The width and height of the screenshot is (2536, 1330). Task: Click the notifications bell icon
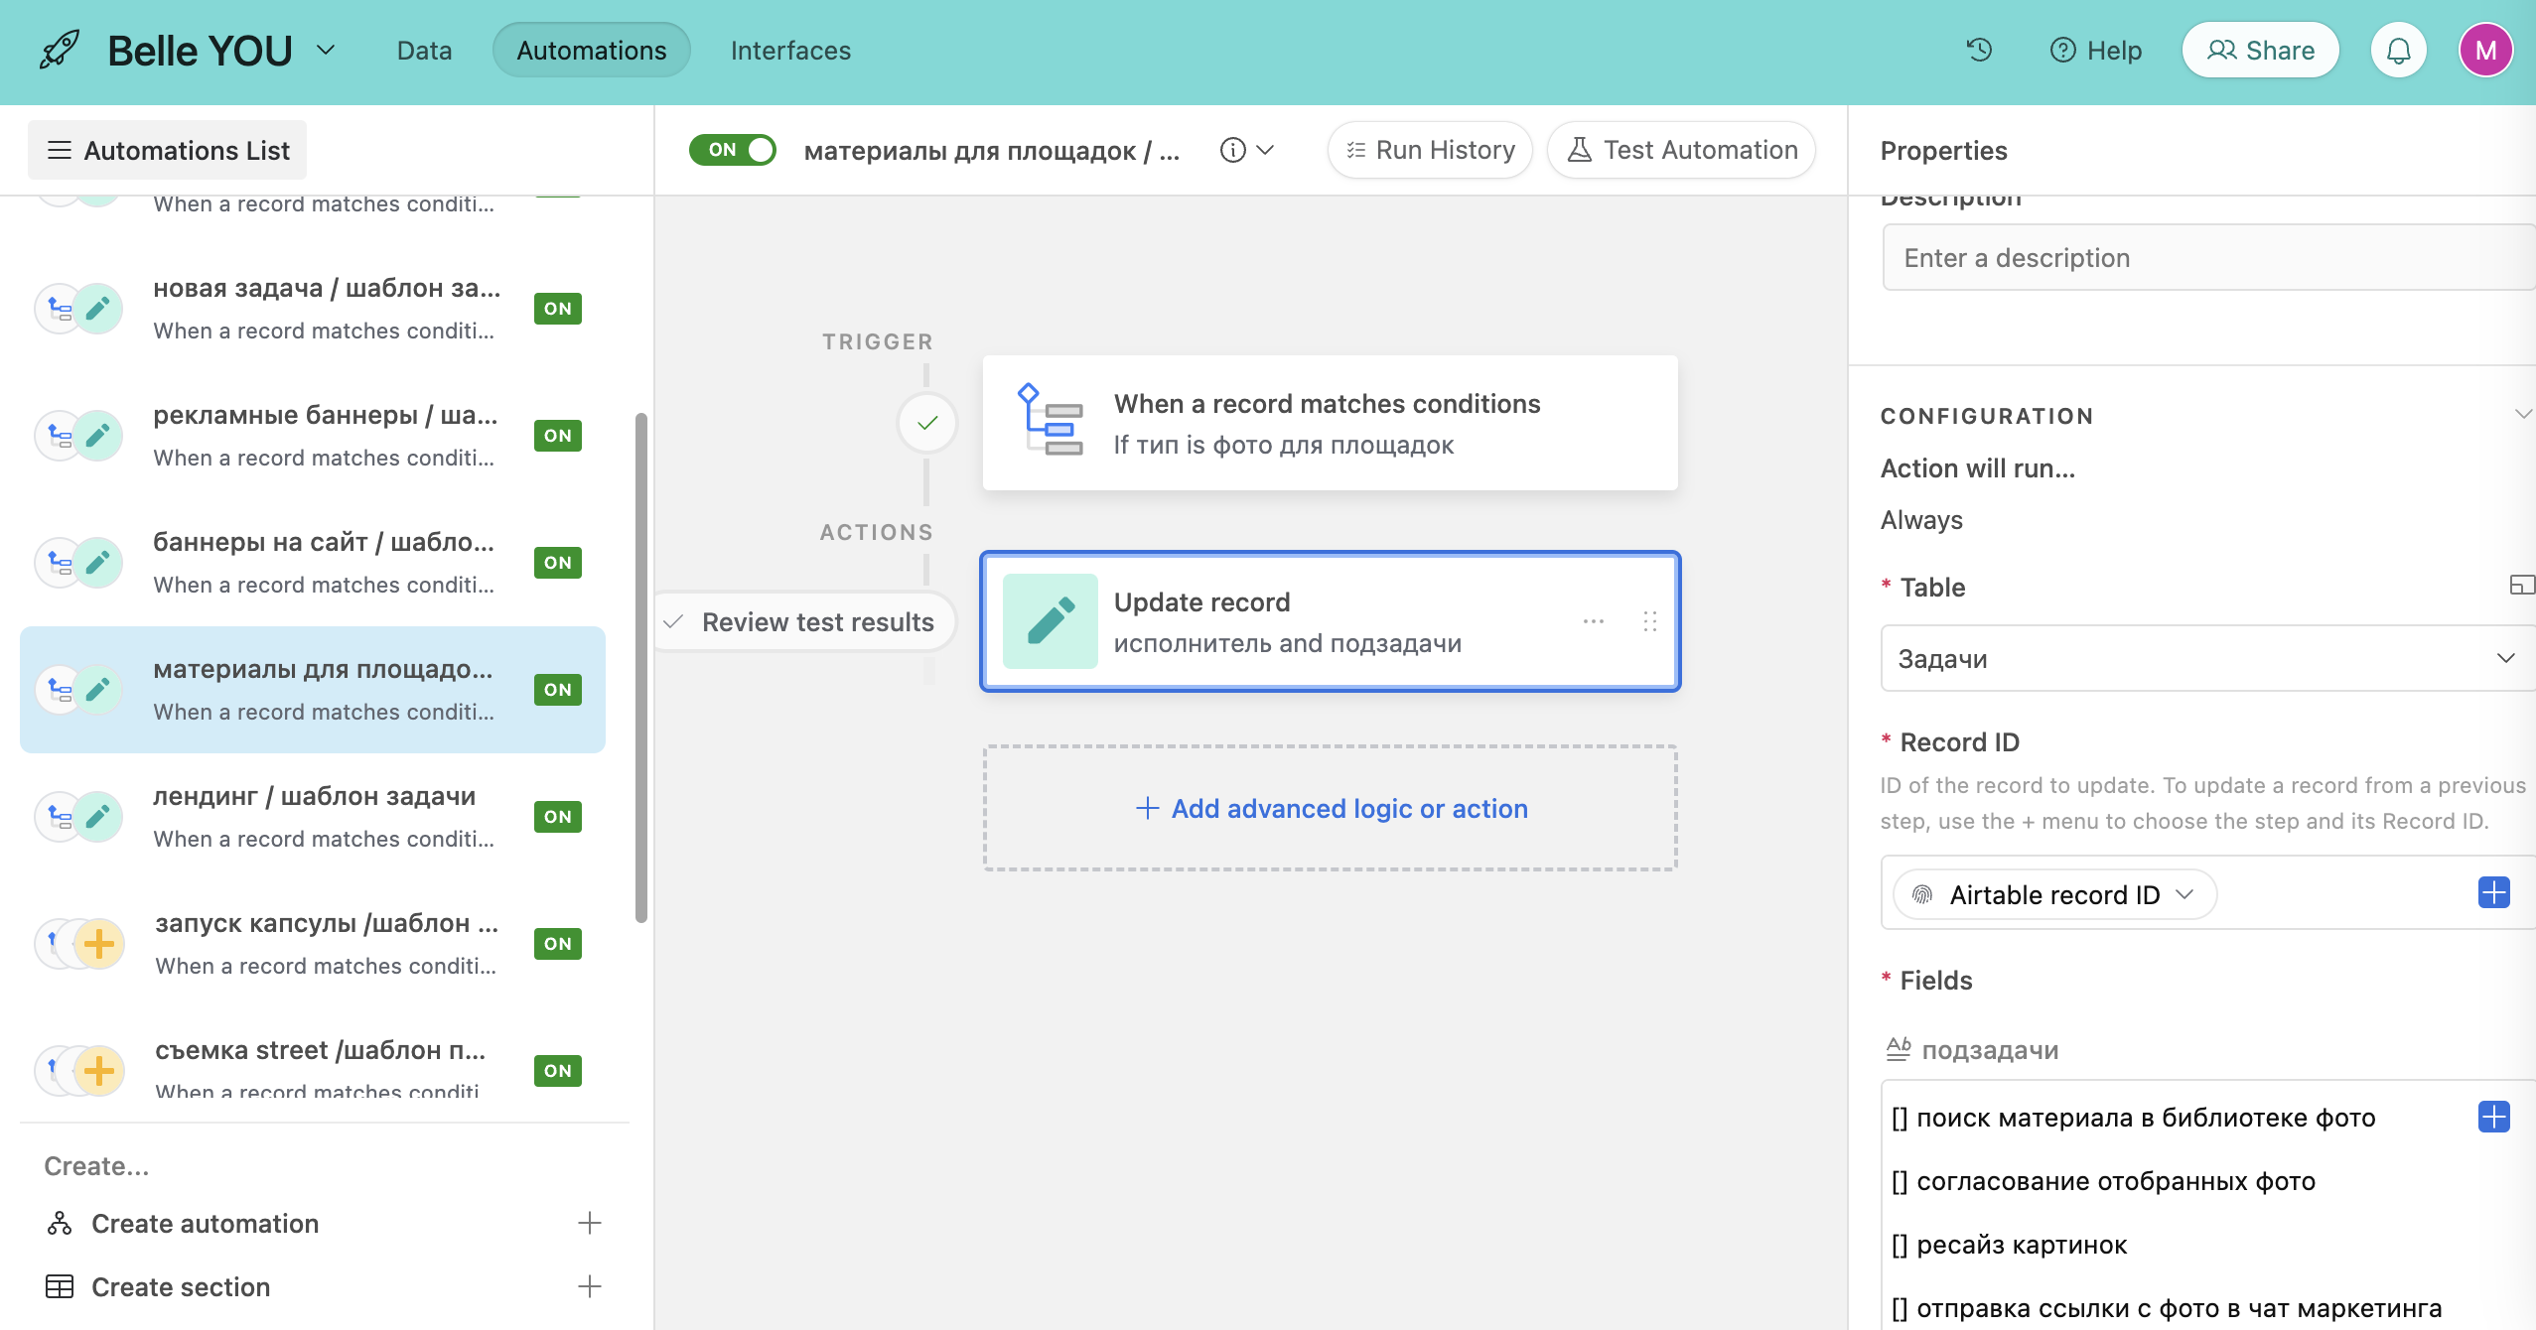tap(2398, 50)
